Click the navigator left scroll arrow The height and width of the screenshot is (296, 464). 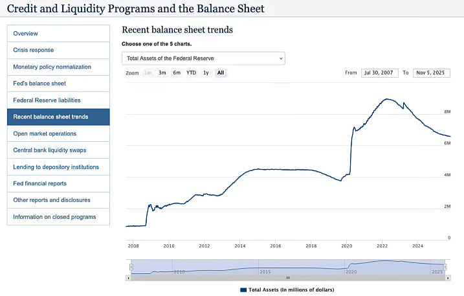click(x=128, y=278)
